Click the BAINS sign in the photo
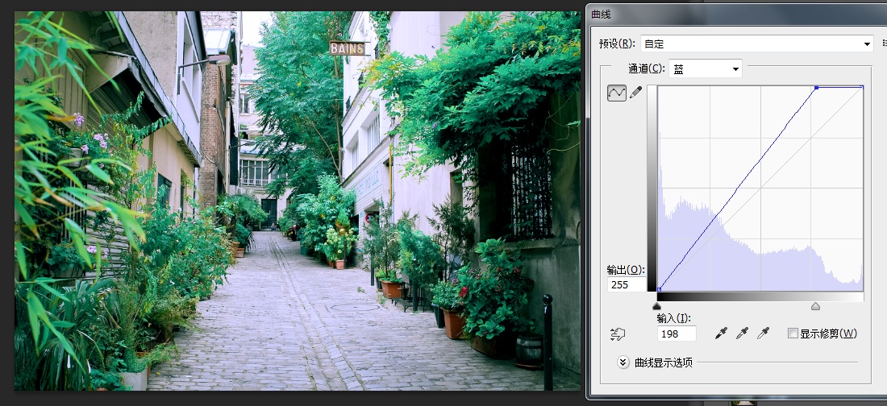 (348, 48)
